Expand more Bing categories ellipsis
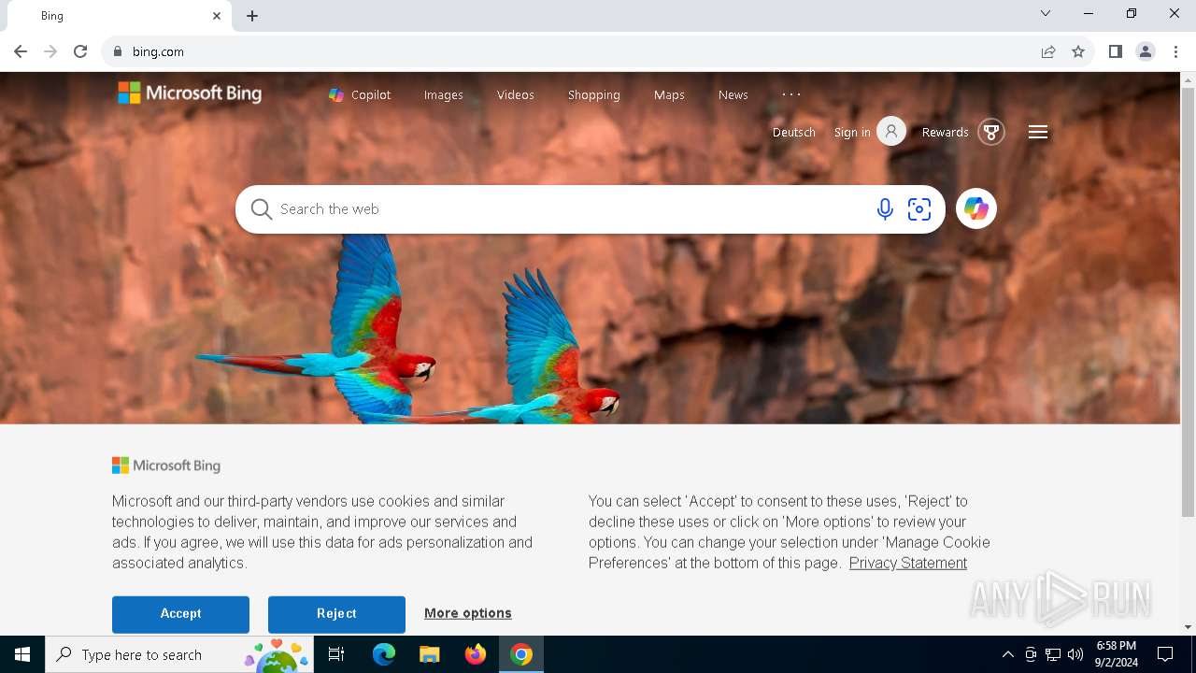The width and height of the screenshot is (1196, 673). (x=791, y=94)
